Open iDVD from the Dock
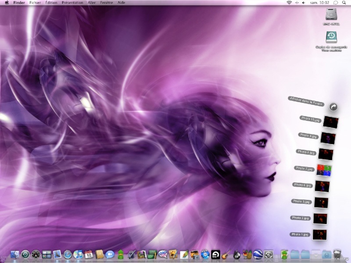 [205, 255]
